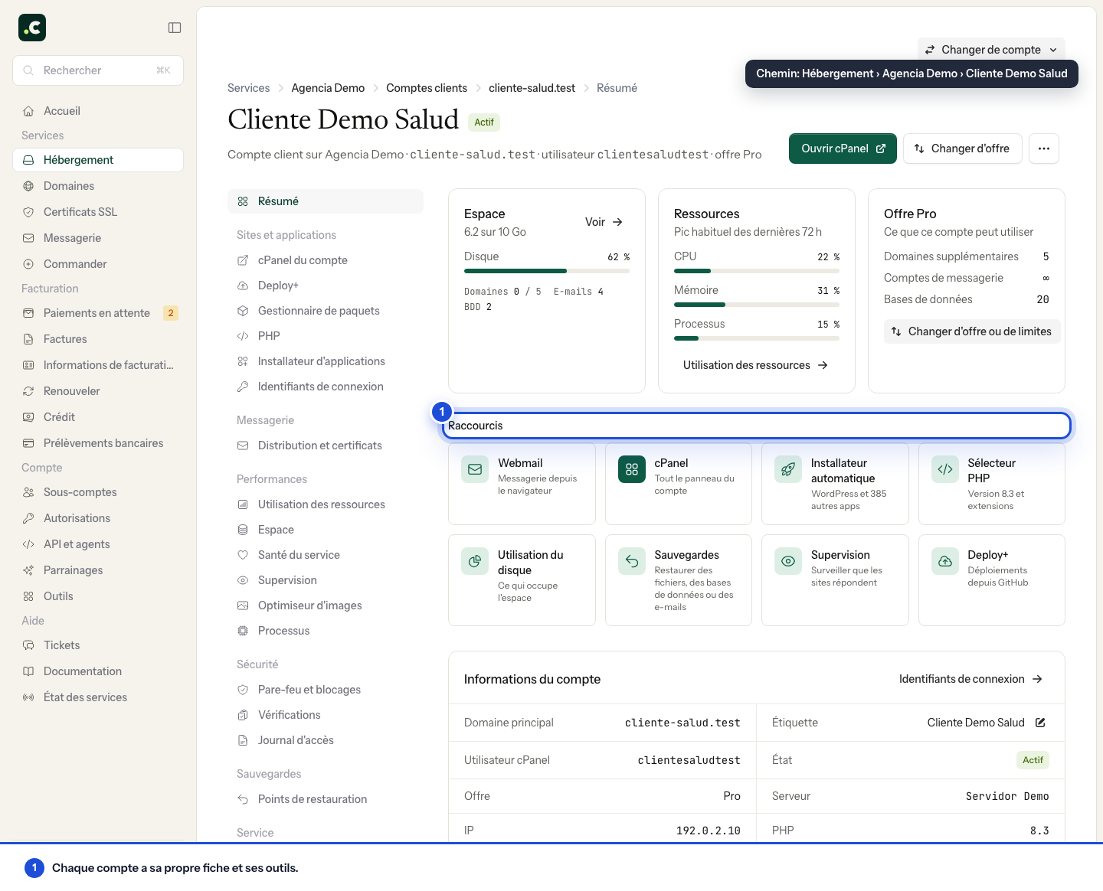This screenshot has width=1103, height=891.
Task: Open Sous-comptes in the sidebar
Action: [98, 492]
